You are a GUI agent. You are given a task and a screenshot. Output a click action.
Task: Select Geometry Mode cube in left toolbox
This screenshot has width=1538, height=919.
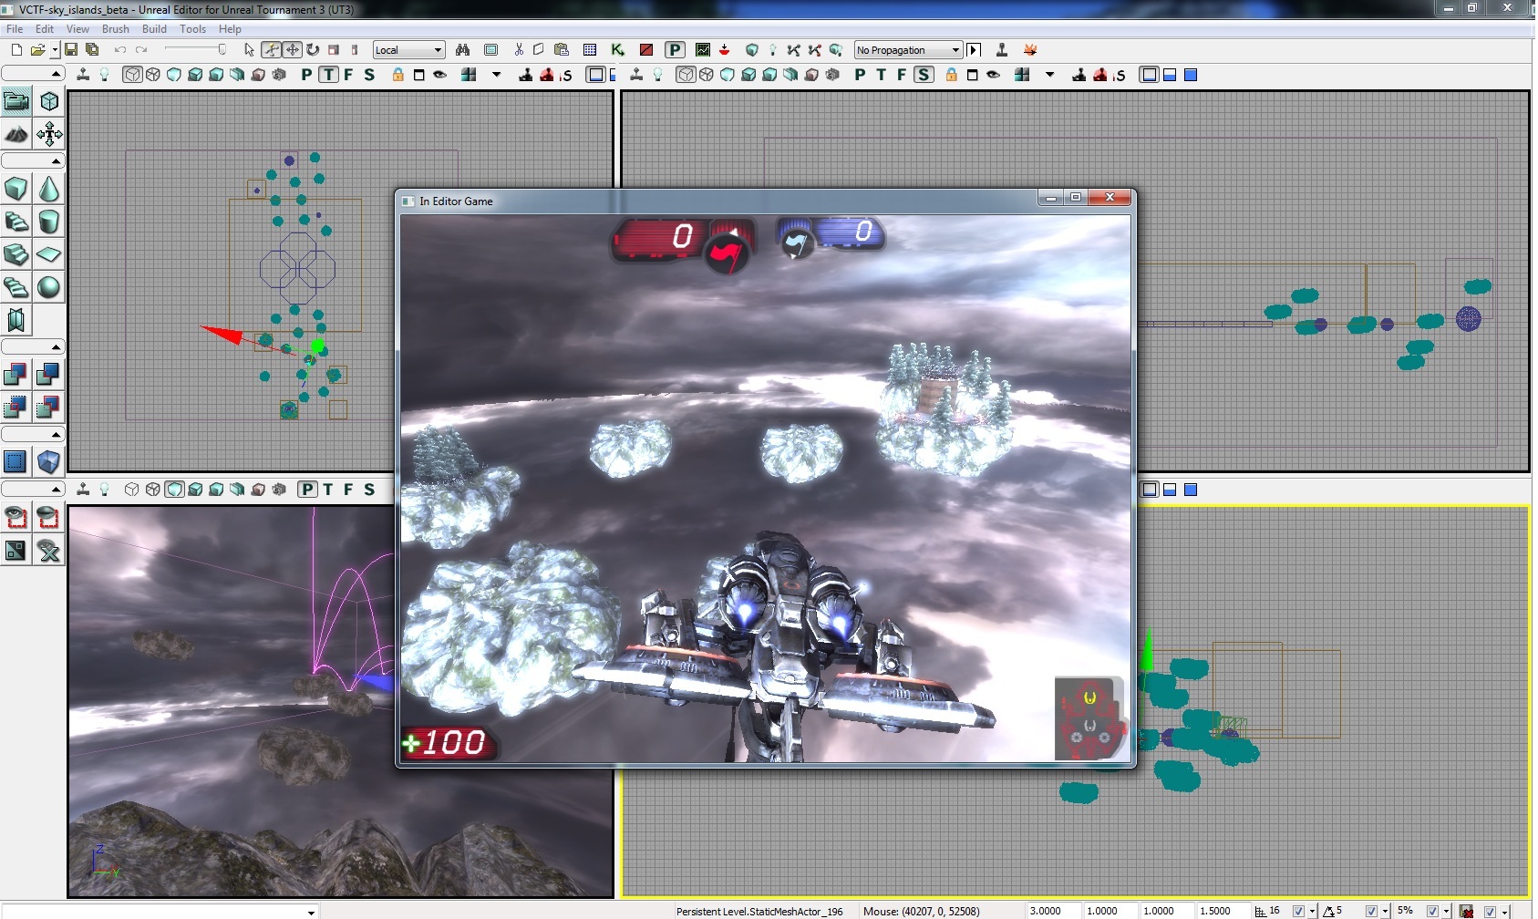tap(49, 101)
